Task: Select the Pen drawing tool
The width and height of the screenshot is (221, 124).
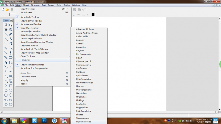Action: click(x=10, y=44)
